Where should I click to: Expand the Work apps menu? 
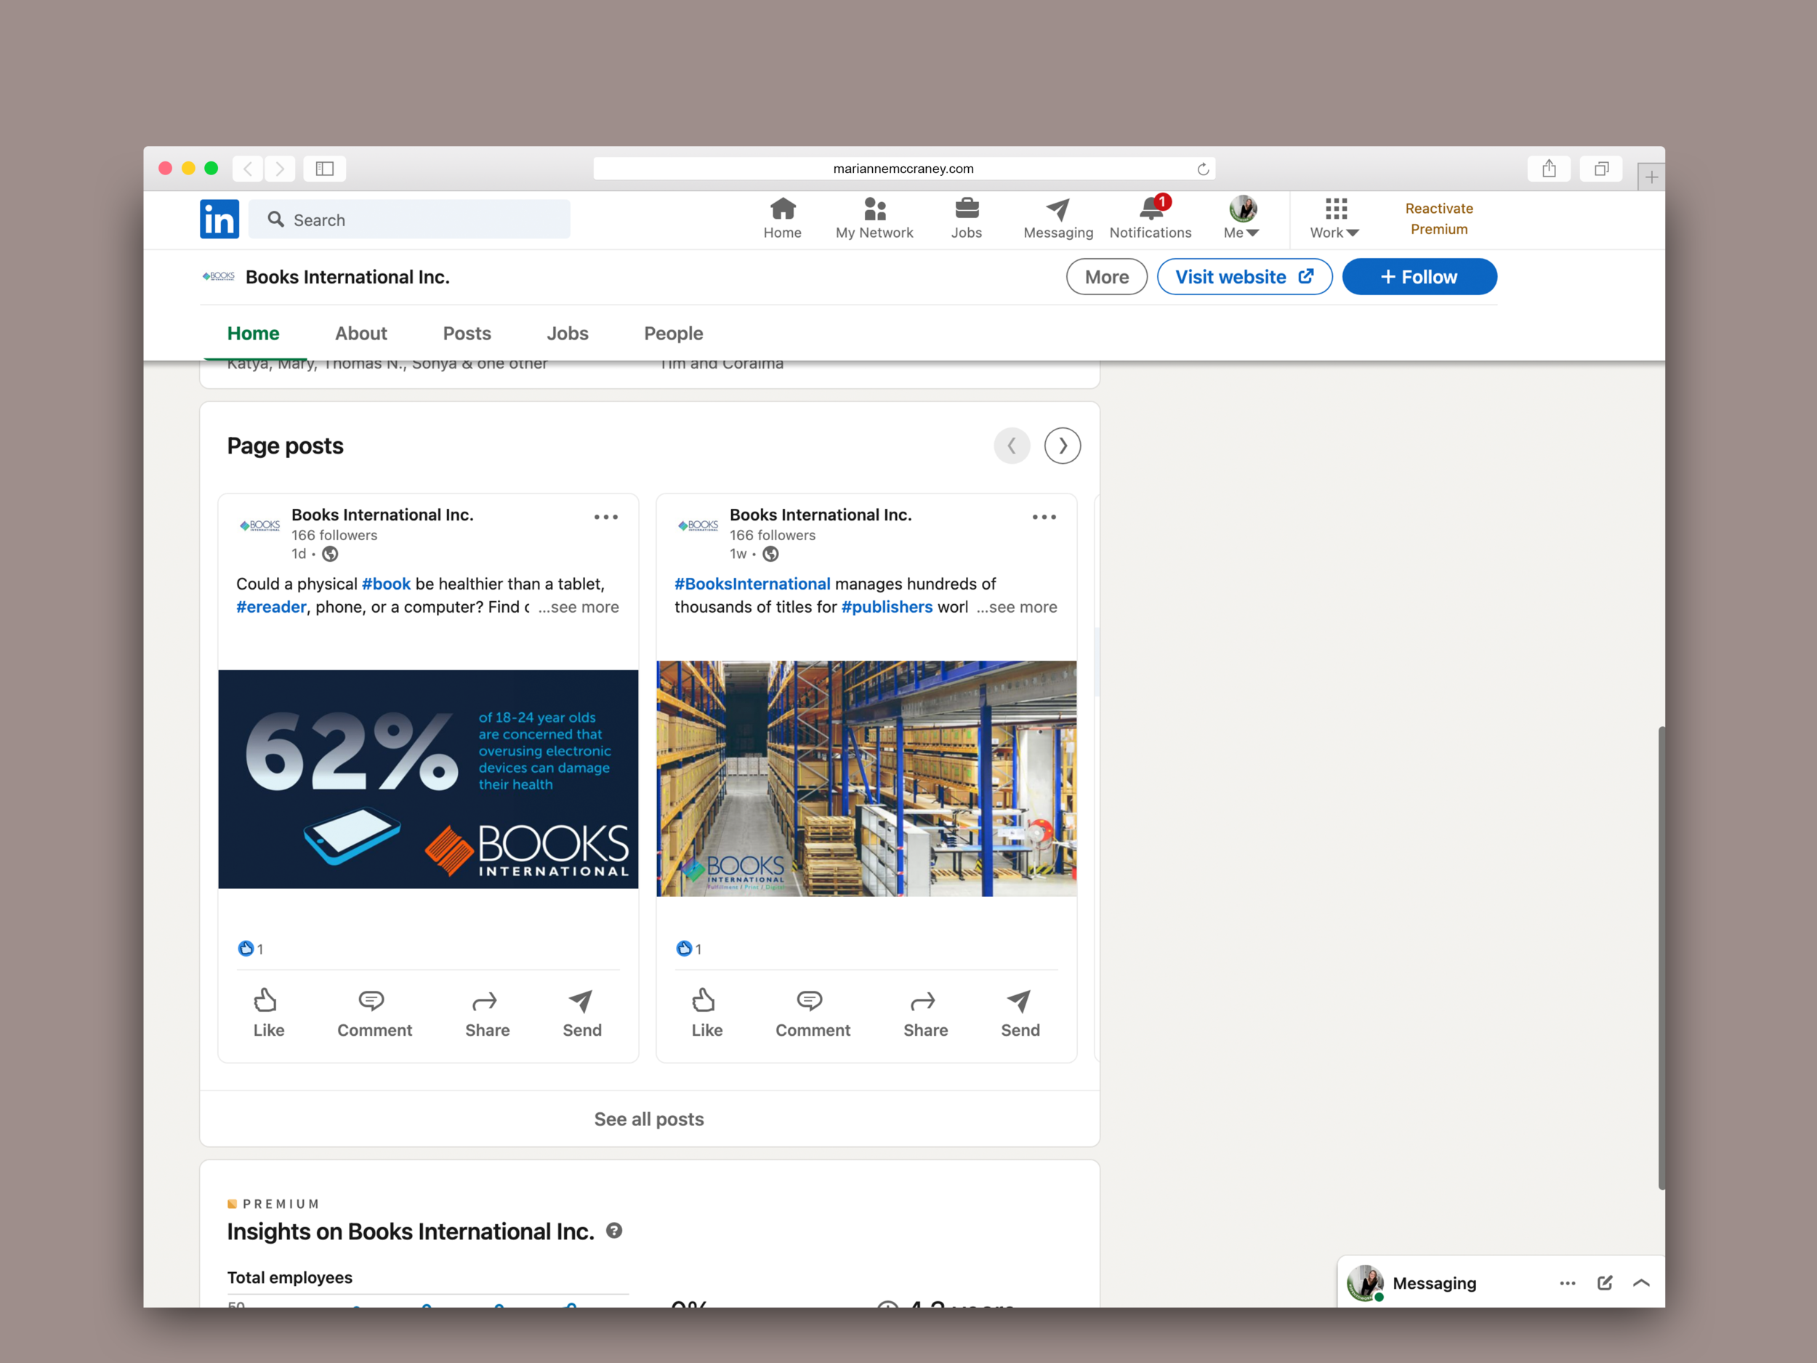1335,219
